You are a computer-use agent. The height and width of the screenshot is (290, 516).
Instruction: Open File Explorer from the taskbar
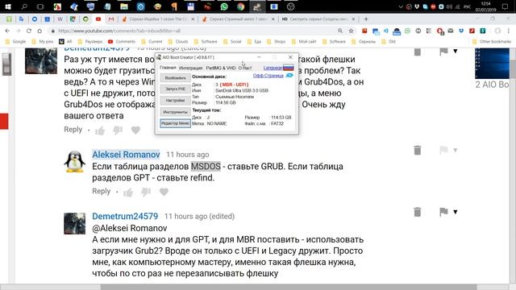(x=123, y=6)
